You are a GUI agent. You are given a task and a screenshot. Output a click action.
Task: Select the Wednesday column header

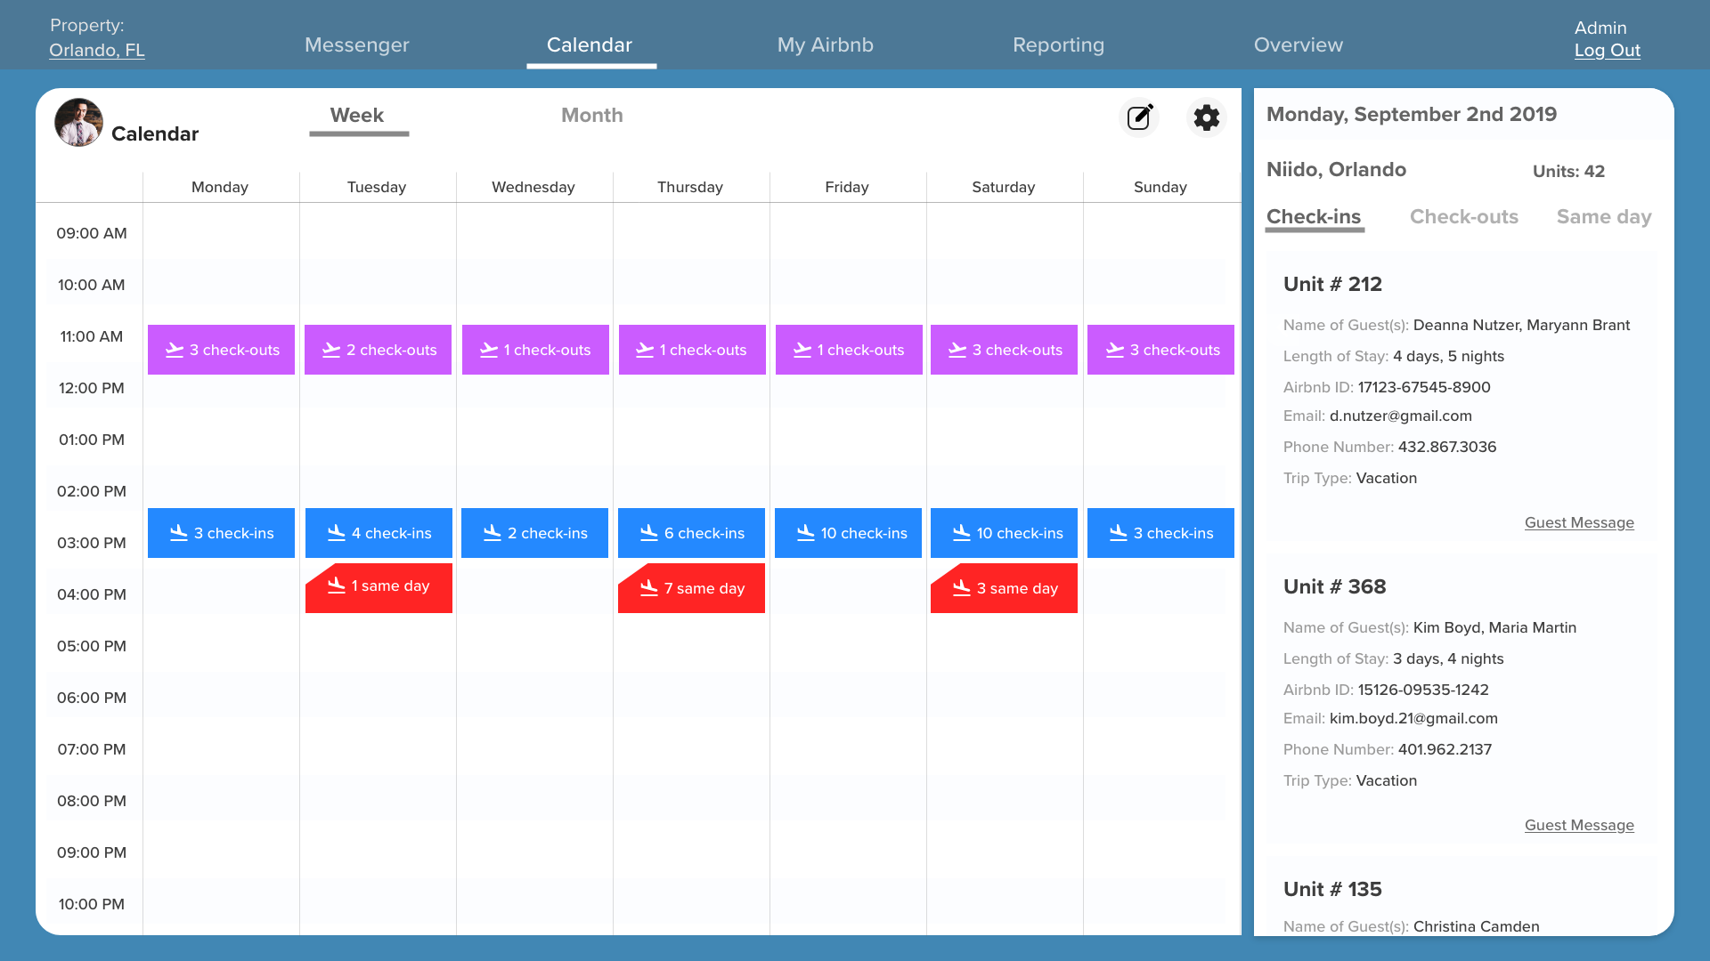point(533,187)
